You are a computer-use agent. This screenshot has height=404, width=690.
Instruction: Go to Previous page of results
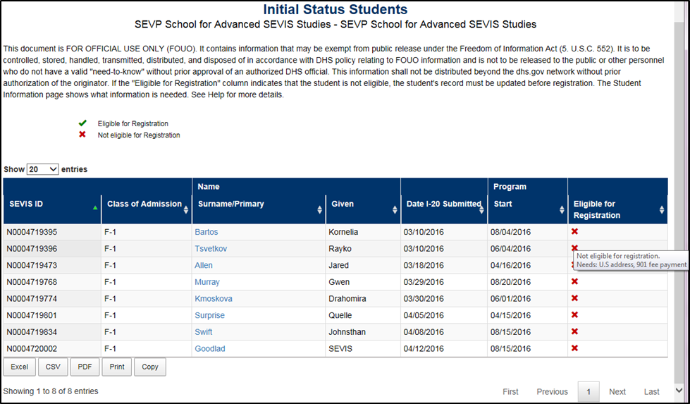pyautogui.click(x=553, y=392)
